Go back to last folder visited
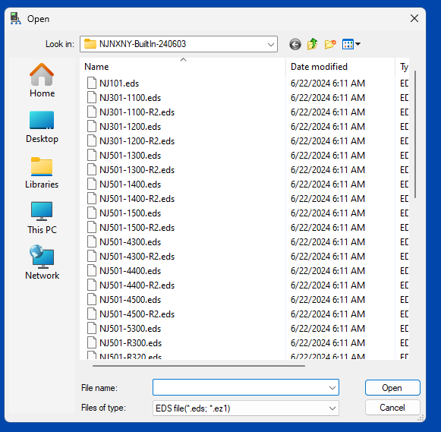Screen dimensions: 441x432 pyautogui.click(x=295, y=44)
